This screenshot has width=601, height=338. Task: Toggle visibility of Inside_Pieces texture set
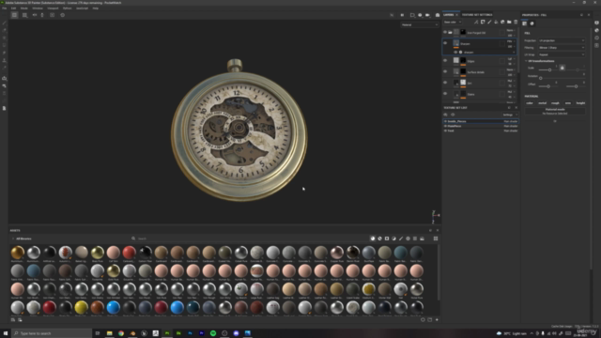coord(445,121)
